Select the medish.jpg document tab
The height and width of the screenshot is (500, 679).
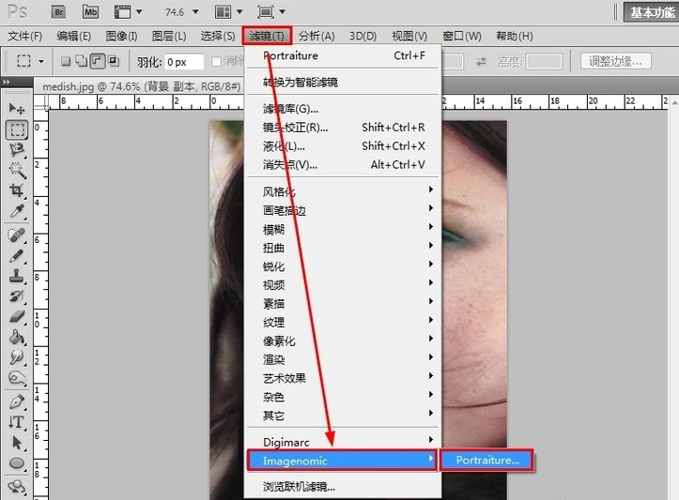click(141, 86)
